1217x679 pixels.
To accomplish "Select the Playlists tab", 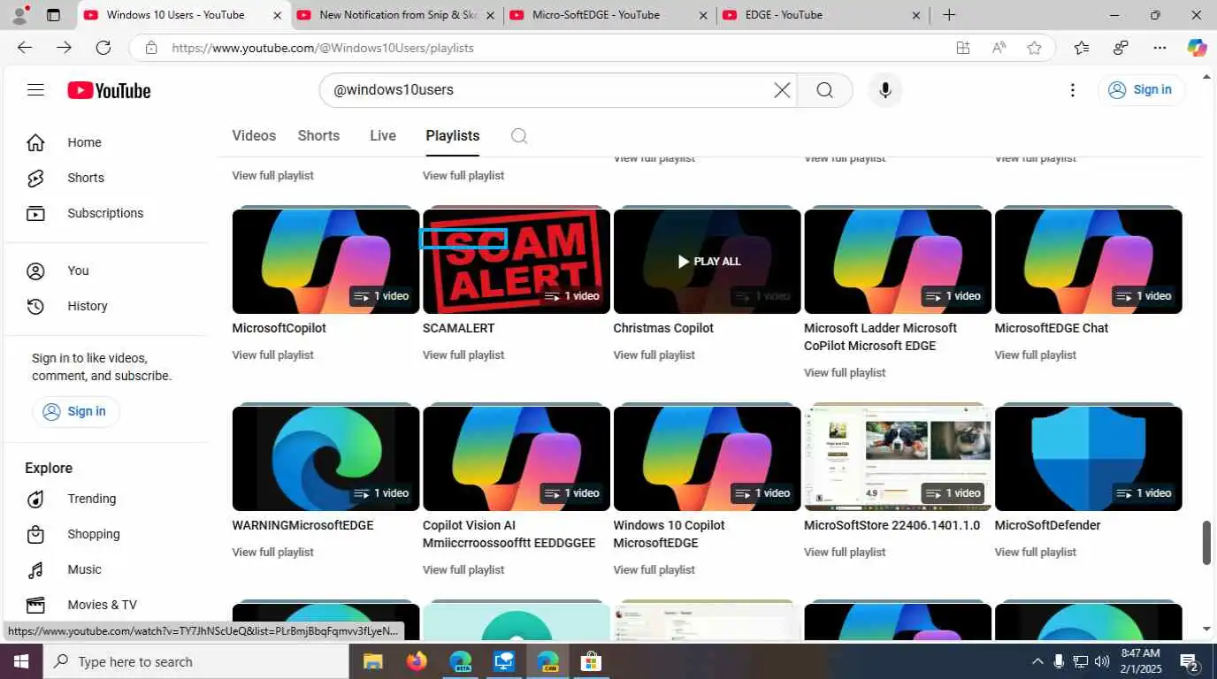I will (x=453, y=135).
